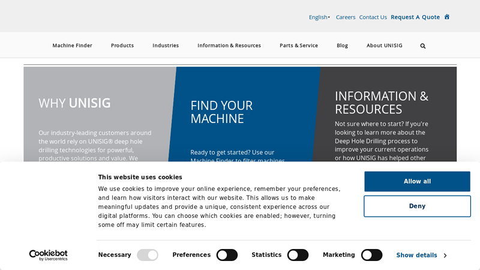
Task: Open the Contact Us link
Action: tap(373, 17)
